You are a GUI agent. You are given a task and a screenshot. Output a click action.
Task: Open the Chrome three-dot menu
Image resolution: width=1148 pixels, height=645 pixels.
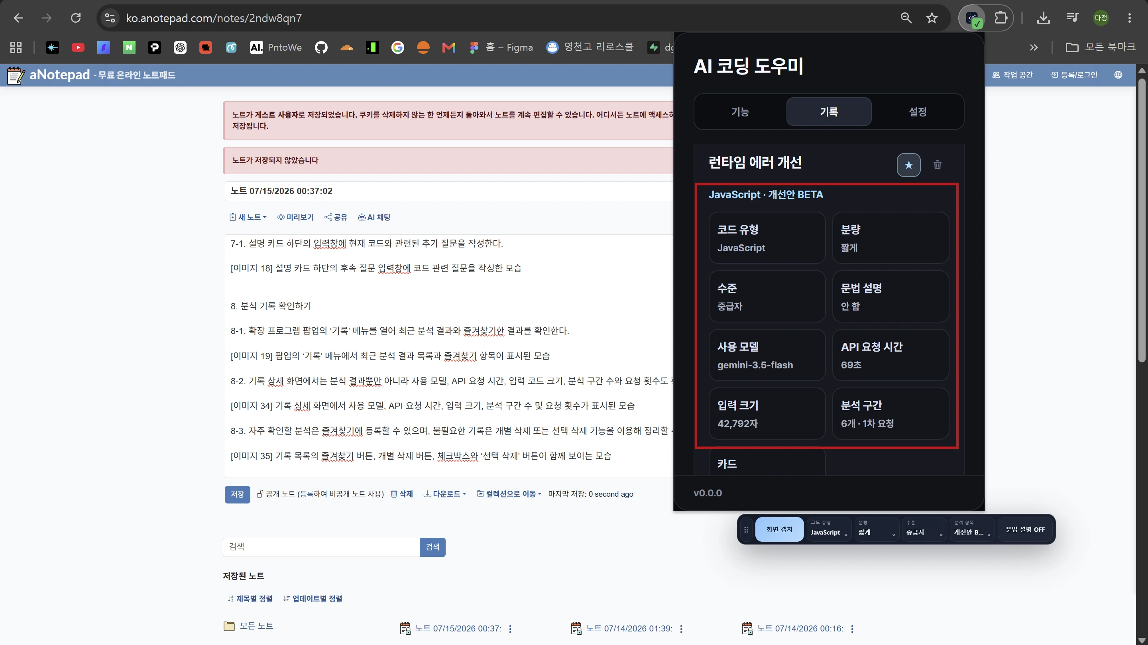1129,18
